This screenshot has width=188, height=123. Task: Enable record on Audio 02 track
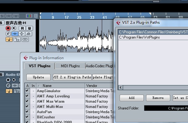(8, 80)
